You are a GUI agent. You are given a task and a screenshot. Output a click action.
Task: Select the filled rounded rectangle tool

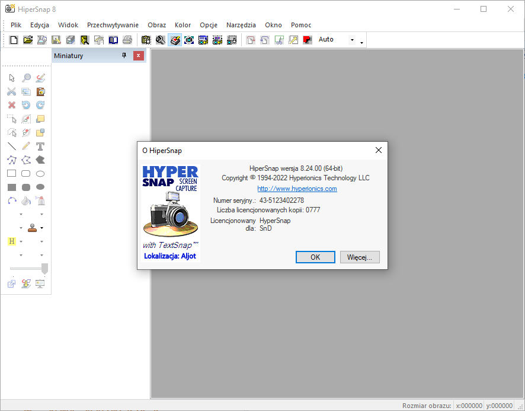pyautogui.click(x=26, y=187)
